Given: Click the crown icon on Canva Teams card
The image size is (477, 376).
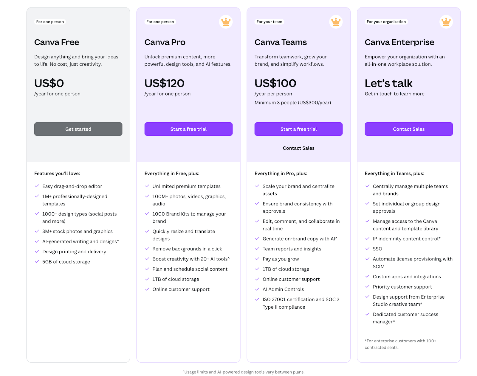Looking at the screenshot, I should (336, 21).
